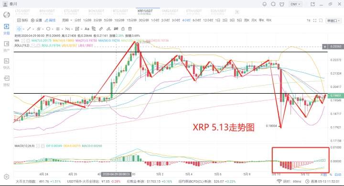Open BOLL indicator settings gear

[x=33, y=45]
